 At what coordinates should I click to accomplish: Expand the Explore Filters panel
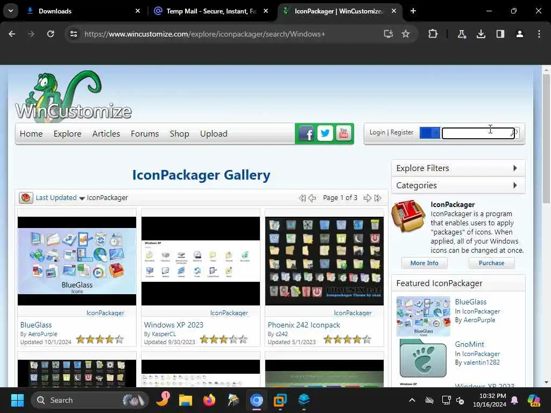click(458, 168)
